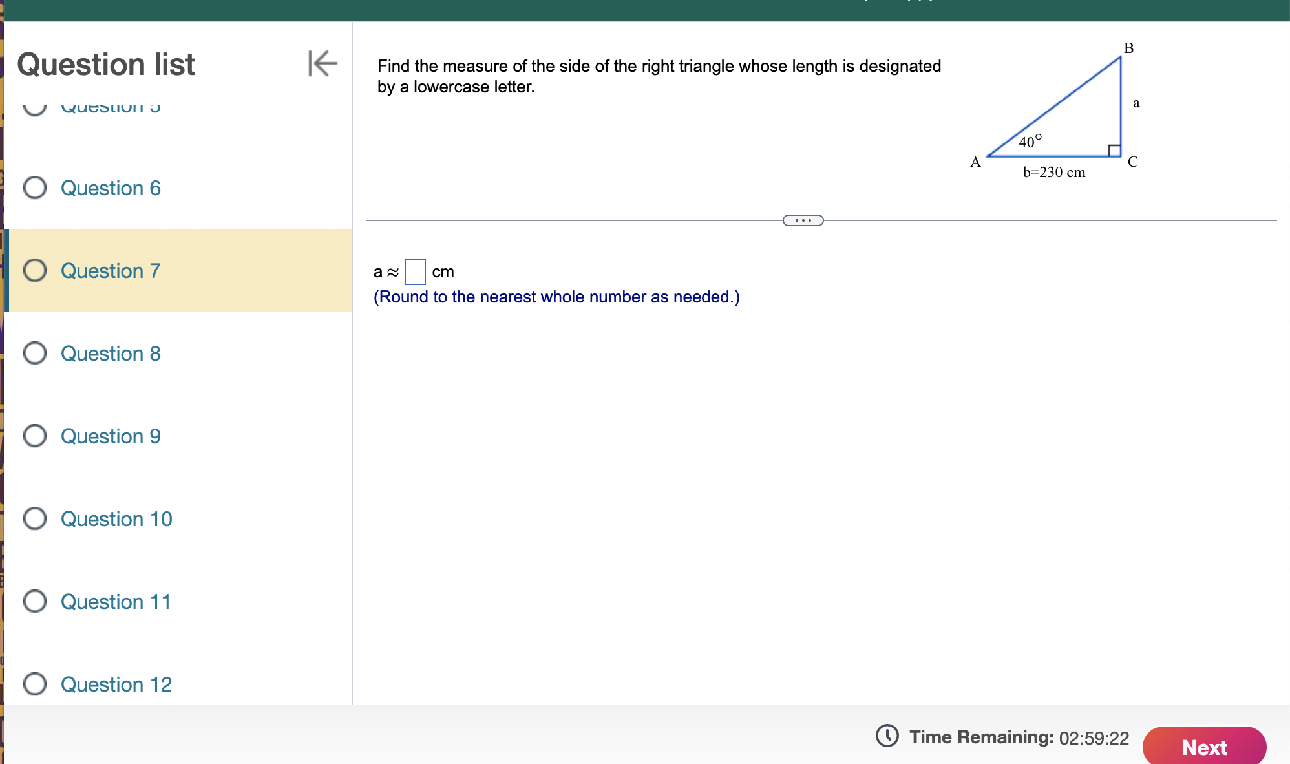The image size is (1290, 764).
Task: Select the Question 8 status circle
Action: pyautogui.click(x=35, y=353)
